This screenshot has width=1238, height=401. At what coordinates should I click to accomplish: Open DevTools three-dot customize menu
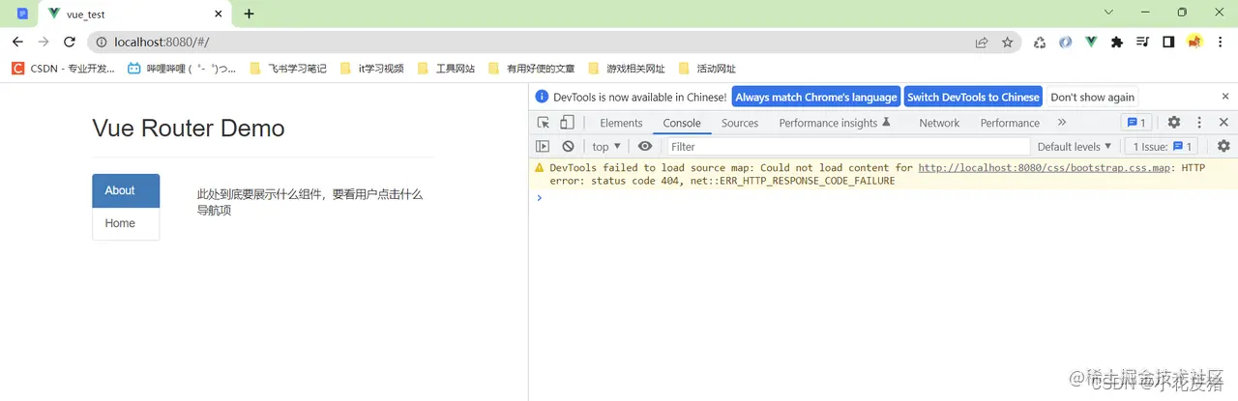pos(1199,123)
